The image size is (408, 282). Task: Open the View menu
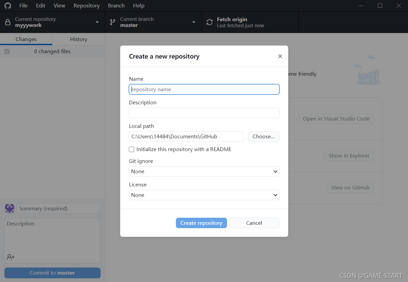pyautogui.click(x=60, y=6)
